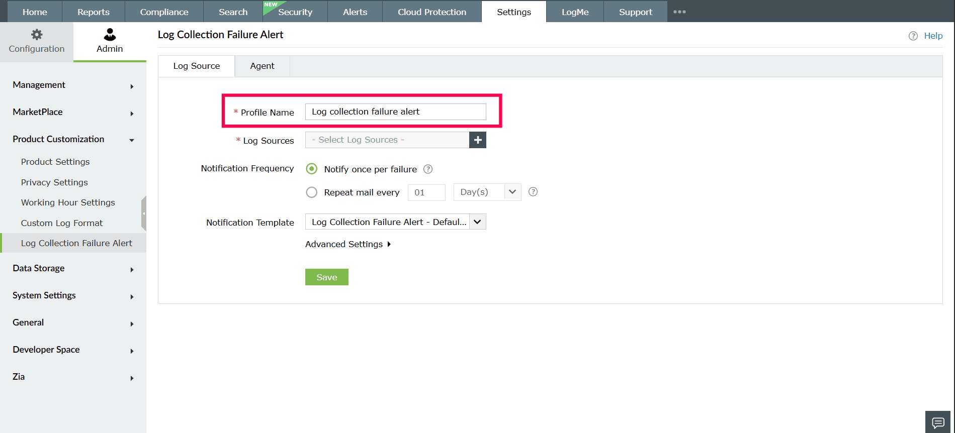Collapse the left sidebar handle
The width and height of the screenshot is (955, 433).
point(144,213)
